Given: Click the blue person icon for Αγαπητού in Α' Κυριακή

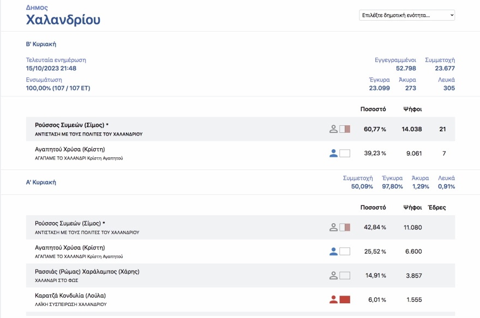Looking at the screenshot, I should 333,252.
